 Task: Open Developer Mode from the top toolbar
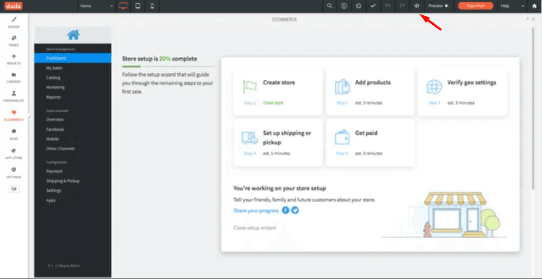click(416, 6)
